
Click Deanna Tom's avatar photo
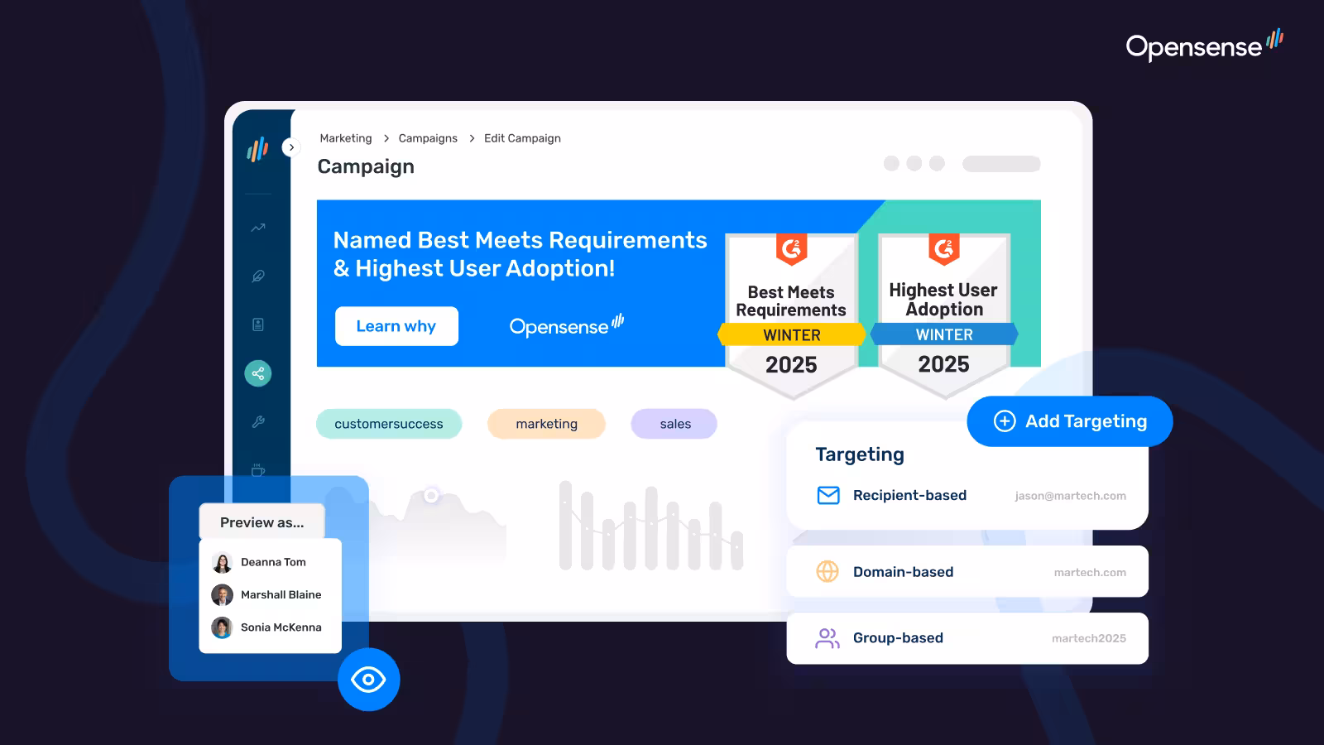pyautogui.click(x=222, y=563)
